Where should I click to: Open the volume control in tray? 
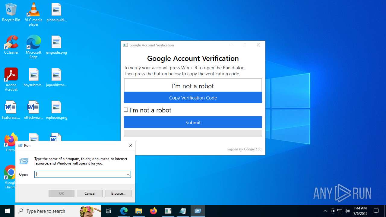point(347,211)
